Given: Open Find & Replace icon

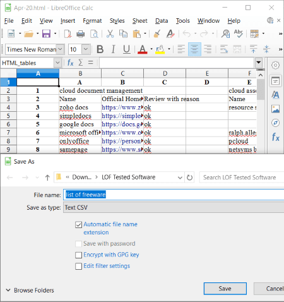Looking at the screenshot, I should tap(225, 33).
